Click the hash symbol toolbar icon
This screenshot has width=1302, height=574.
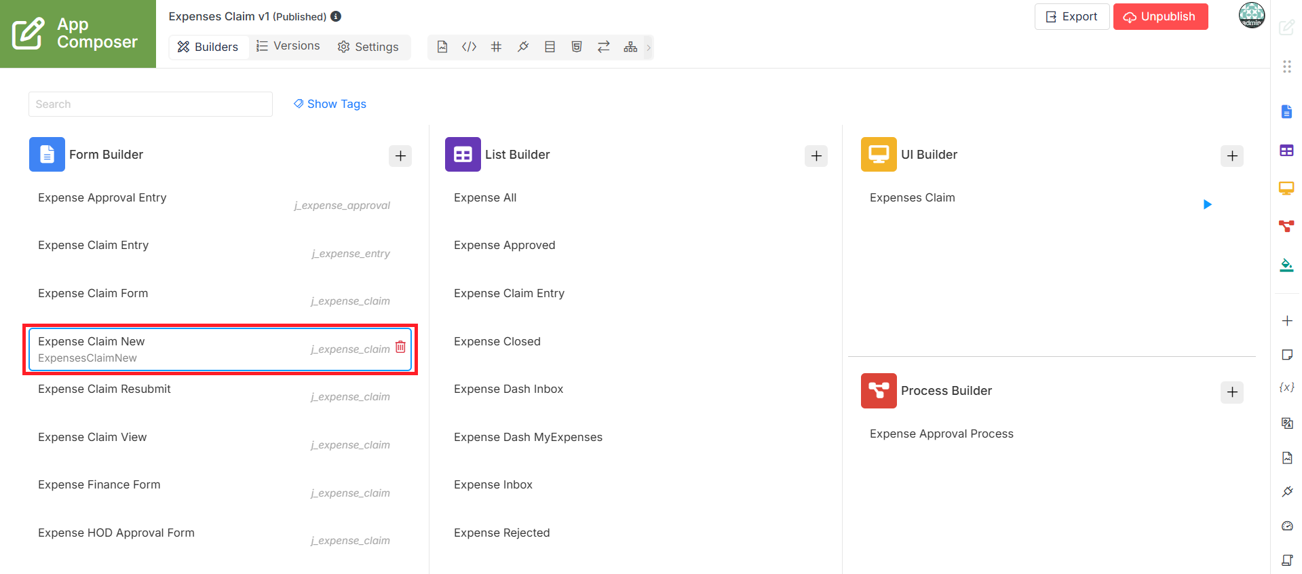pos(497,47)
